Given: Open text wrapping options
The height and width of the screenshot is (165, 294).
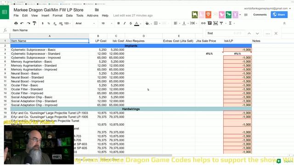Looking at the screenshot, I should point(192,23).
